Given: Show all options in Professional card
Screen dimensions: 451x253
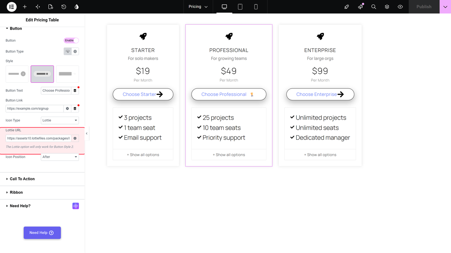Looking at the screenshot, I should [229, 155].
